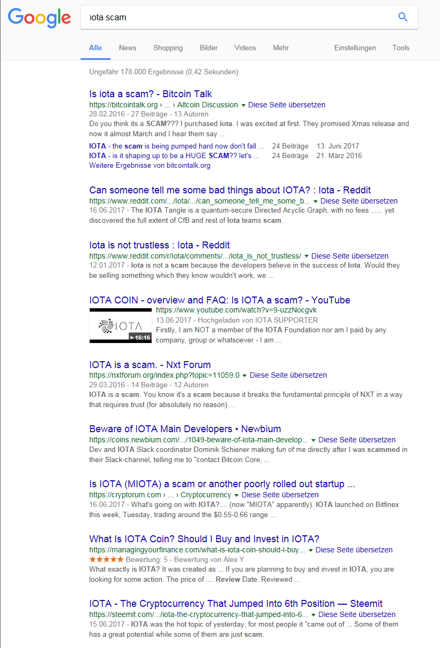Click '13. Juni 2017' sitelink date
This screenshot has height=648, width=440.
click(x=338, y=146)
